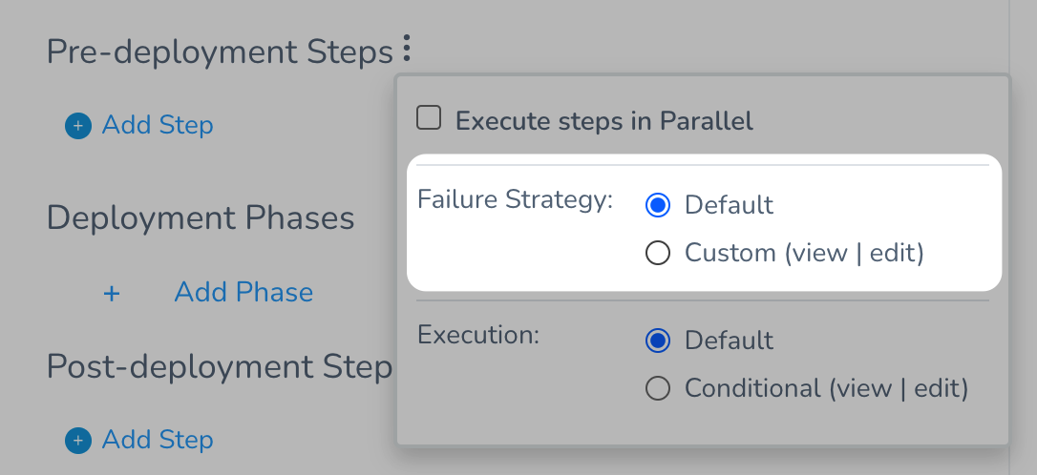This screenshot has height=475, width=1037.
Task: Open the view link for Custom failure strategy
Action: click(819, 253)
